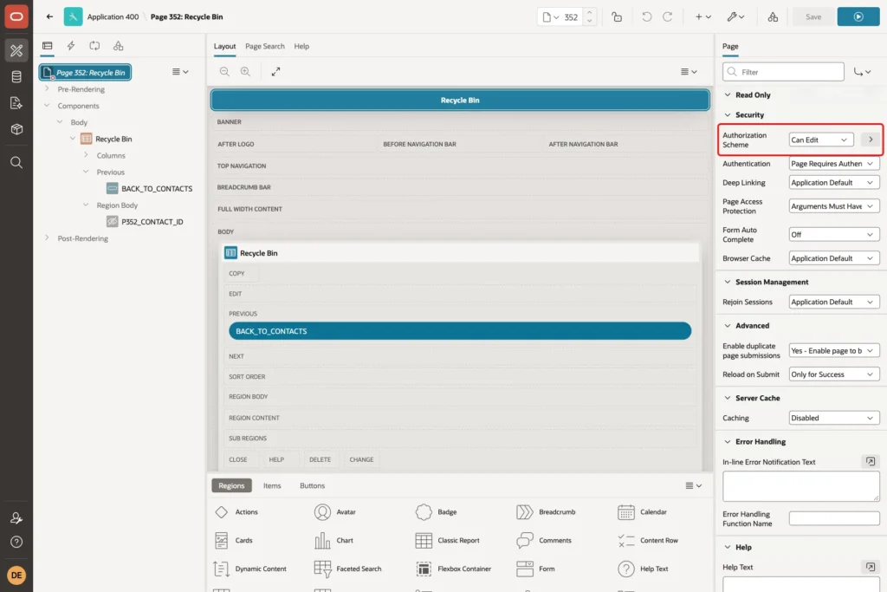The width and height of the screenshot is (887, 592).
Task: Open App Builder from the sidebar
Action: pyautogui.click(x=16, y=50)
